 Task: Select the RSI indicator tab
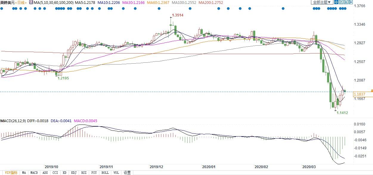click(x=84, y=173)
